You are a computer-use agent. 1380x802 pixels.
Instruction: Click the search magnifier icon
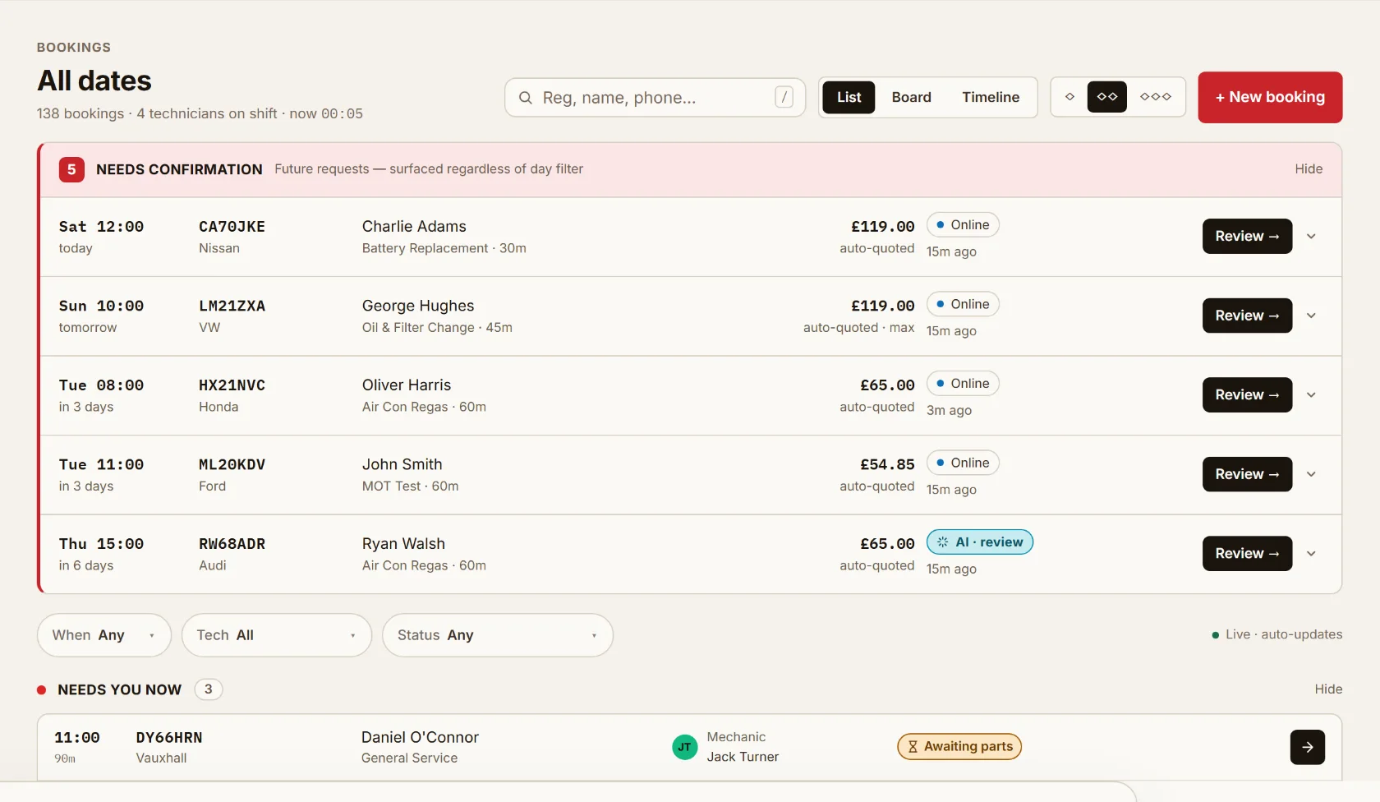pyautogui.click(x=525, y=98)
